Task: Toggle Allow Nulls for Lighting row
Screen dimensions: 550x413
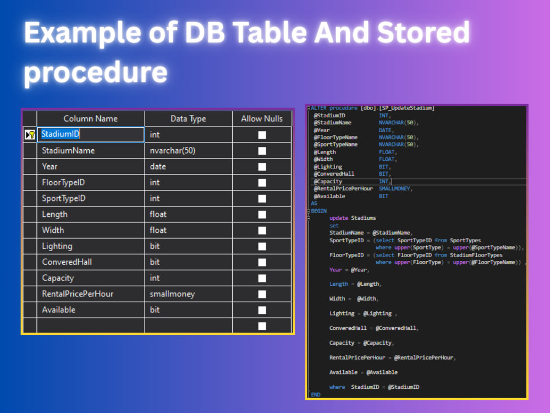Action: point(262,246)
